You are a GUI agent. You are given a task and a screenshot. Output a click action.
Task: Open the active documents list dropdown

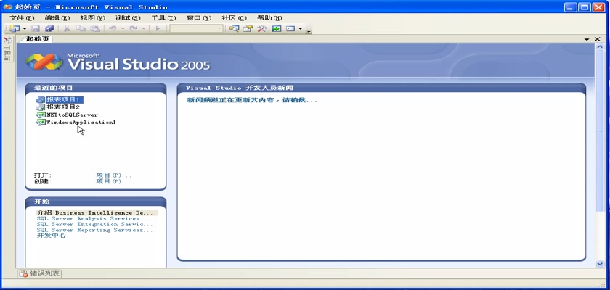[587, 39]
